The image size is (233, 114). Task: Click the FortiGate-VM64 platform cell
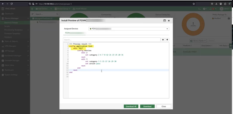coord(190,52)
